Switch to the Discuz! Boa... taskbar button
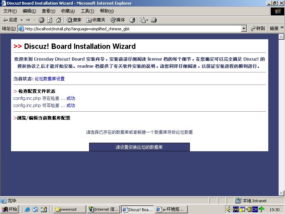This screenshot has height=214, width=285. [138, 210]
